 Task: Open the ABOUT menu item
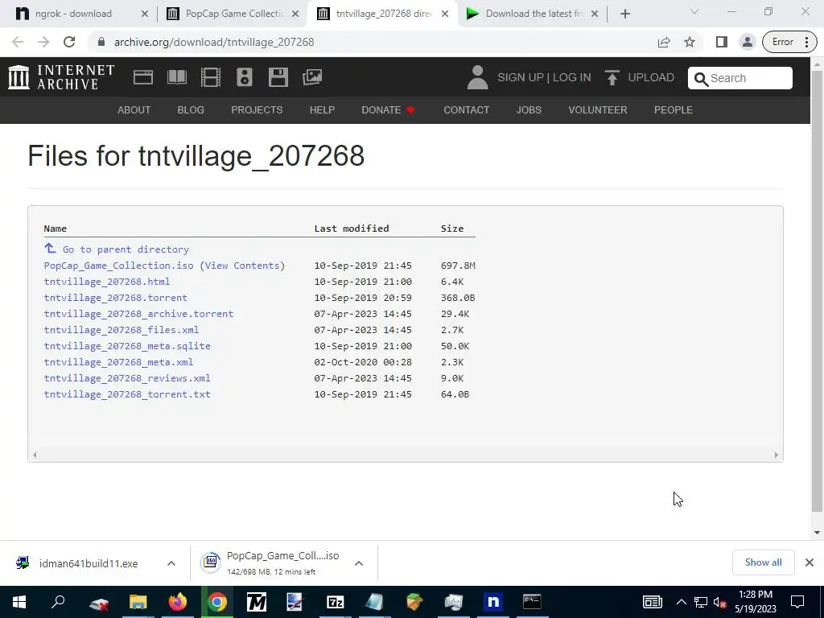pyautogui.click(x=134, y=109)
